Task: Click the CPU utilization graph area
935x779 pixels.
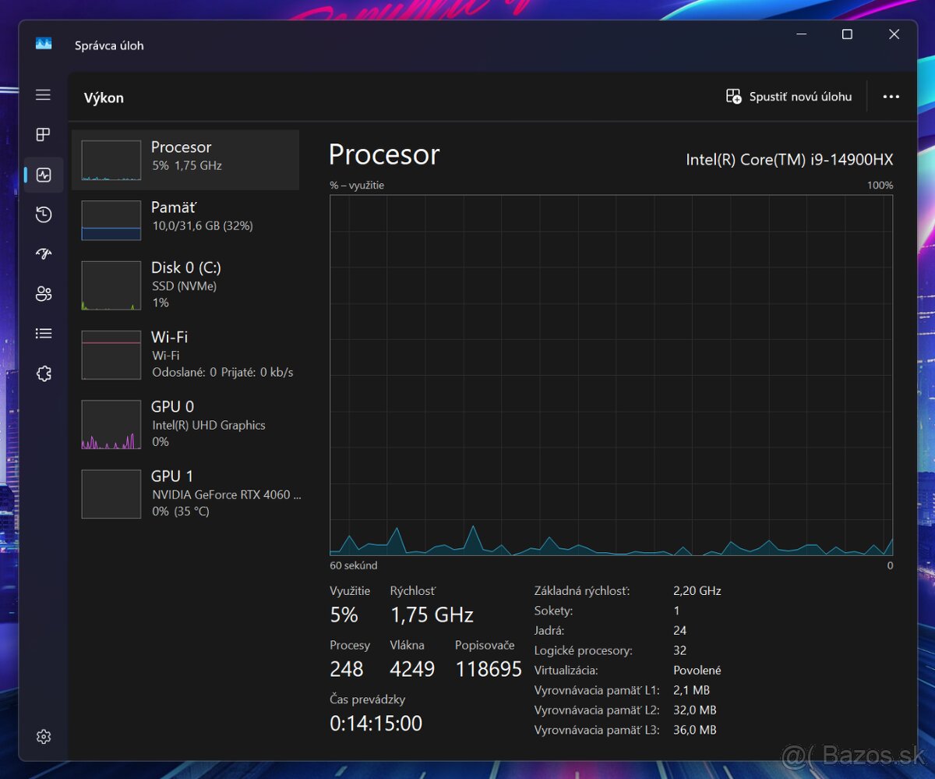Action: coord(611,374)
